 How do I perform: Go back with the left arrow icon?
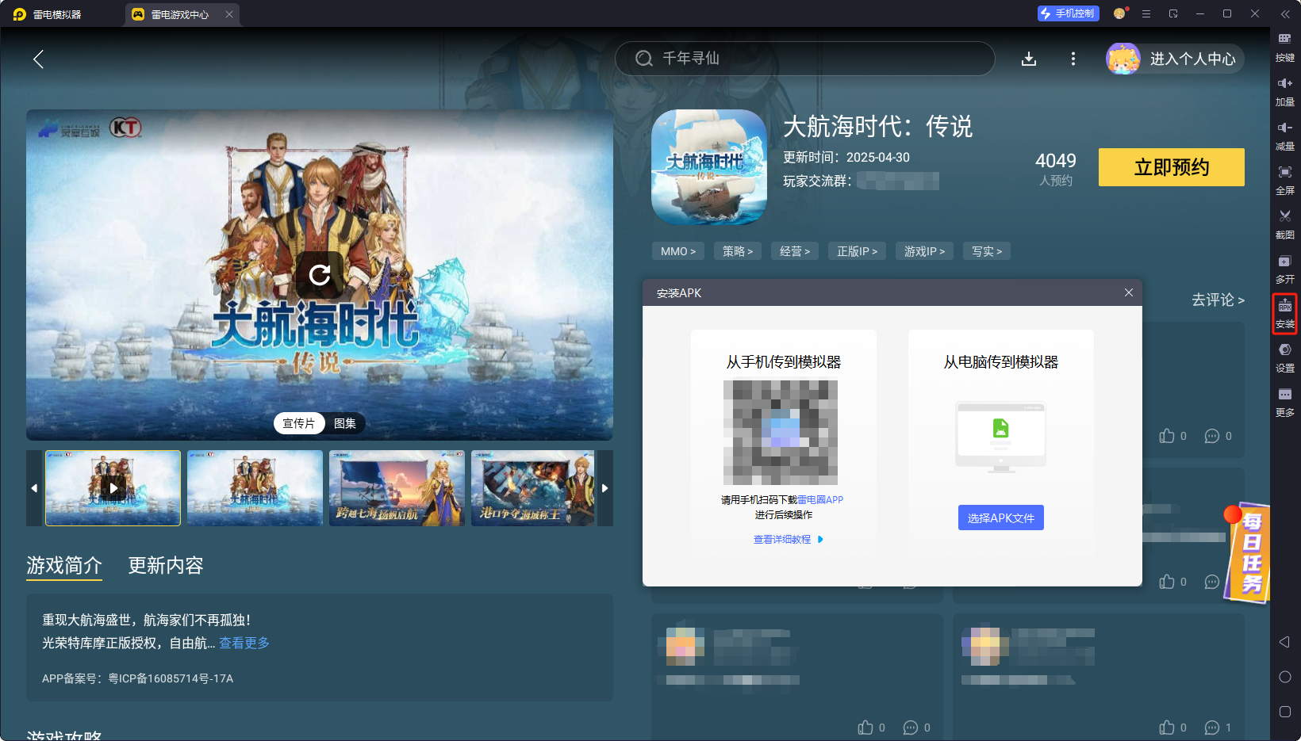[38, 59]
